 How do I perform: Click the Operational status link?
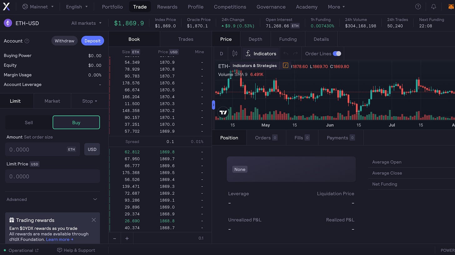coord(21,250)
